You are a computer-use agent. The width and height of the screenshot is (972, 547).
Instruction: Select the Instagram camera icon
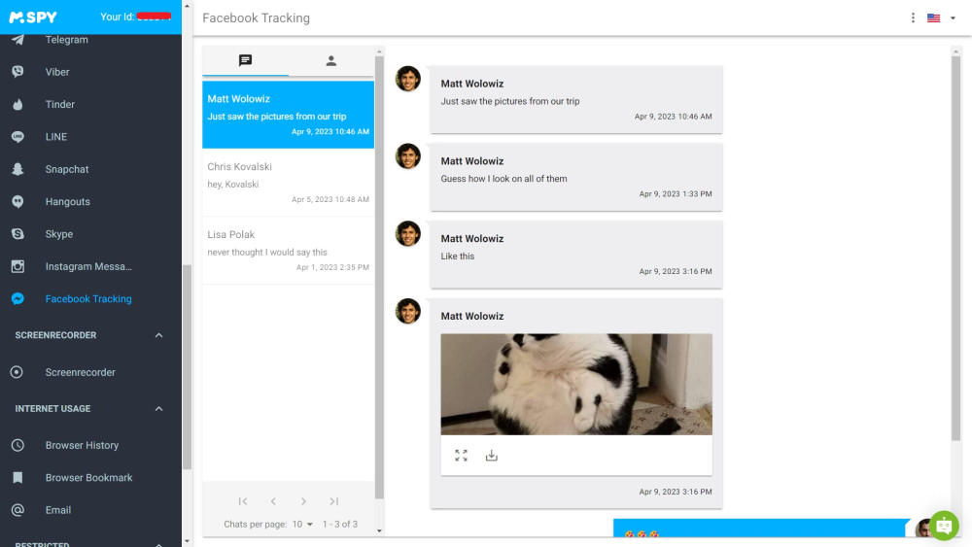[17, 266]
